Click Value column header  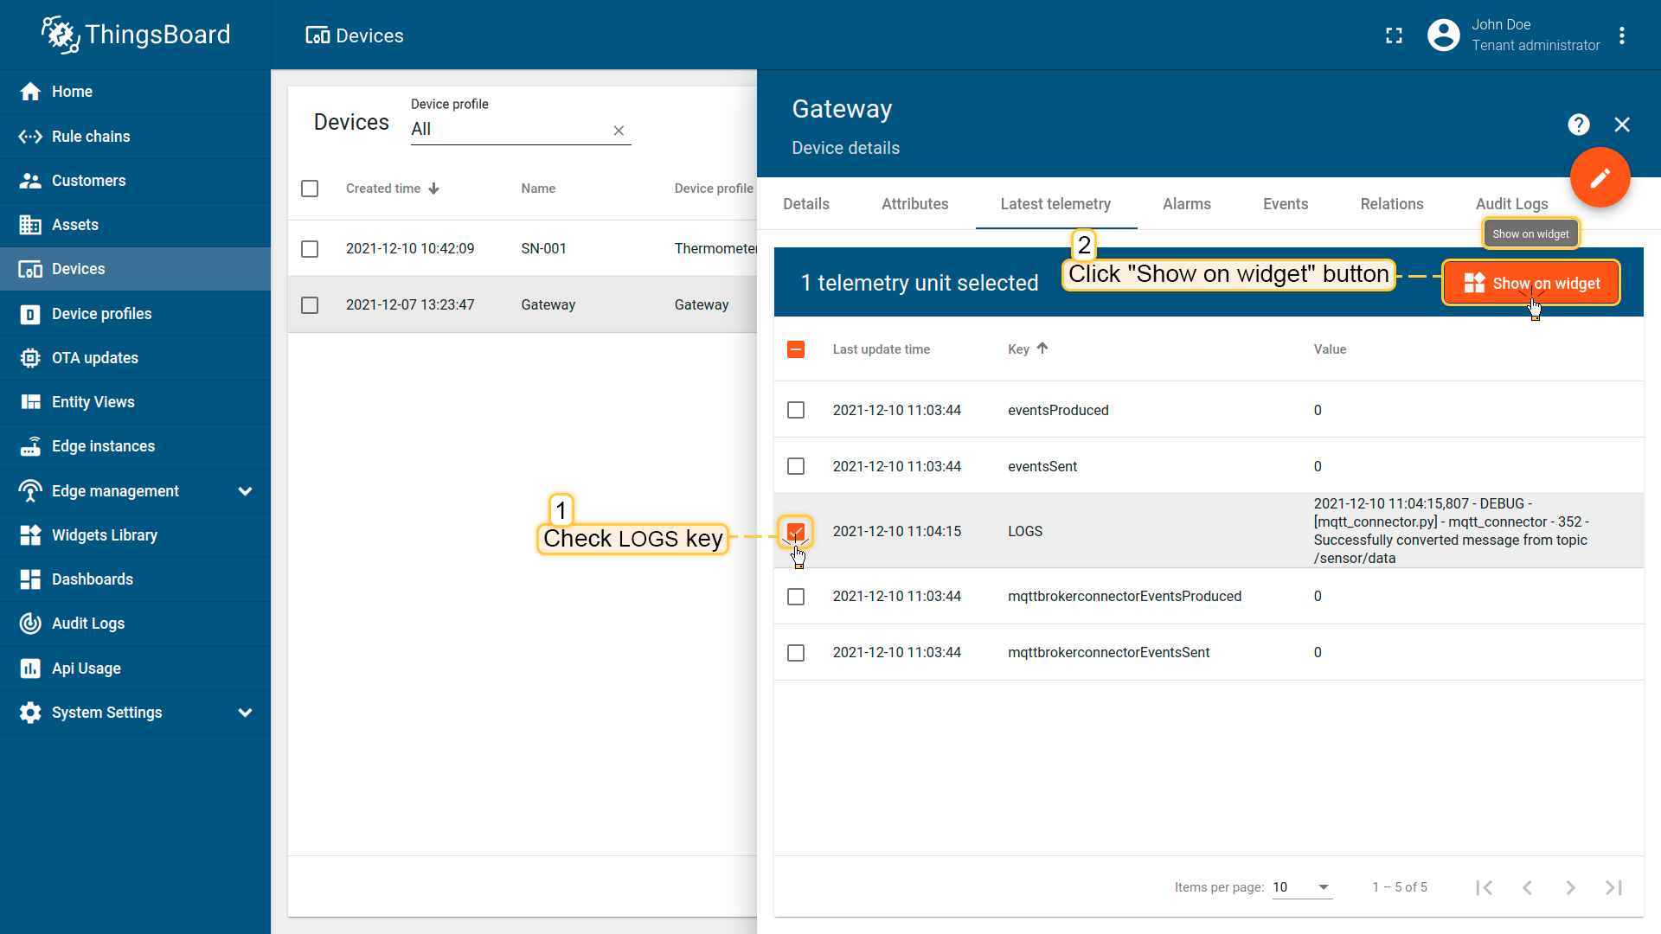pos(1330,349)
